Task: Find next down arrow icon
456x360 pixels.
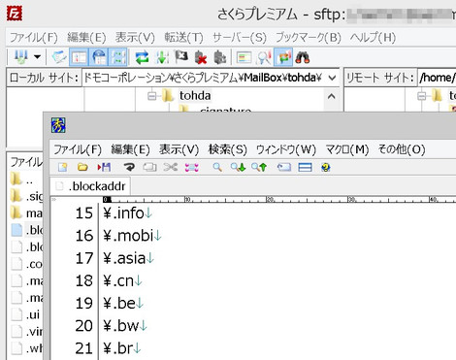Action: click(x=238, y=167)
